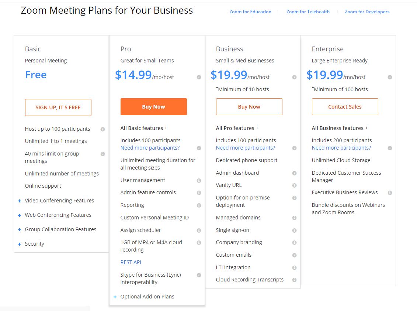Viewport: 417px width, 311px height.
Task: Open the REST API link
Action: pyautogui.click(x=131, y=262)
